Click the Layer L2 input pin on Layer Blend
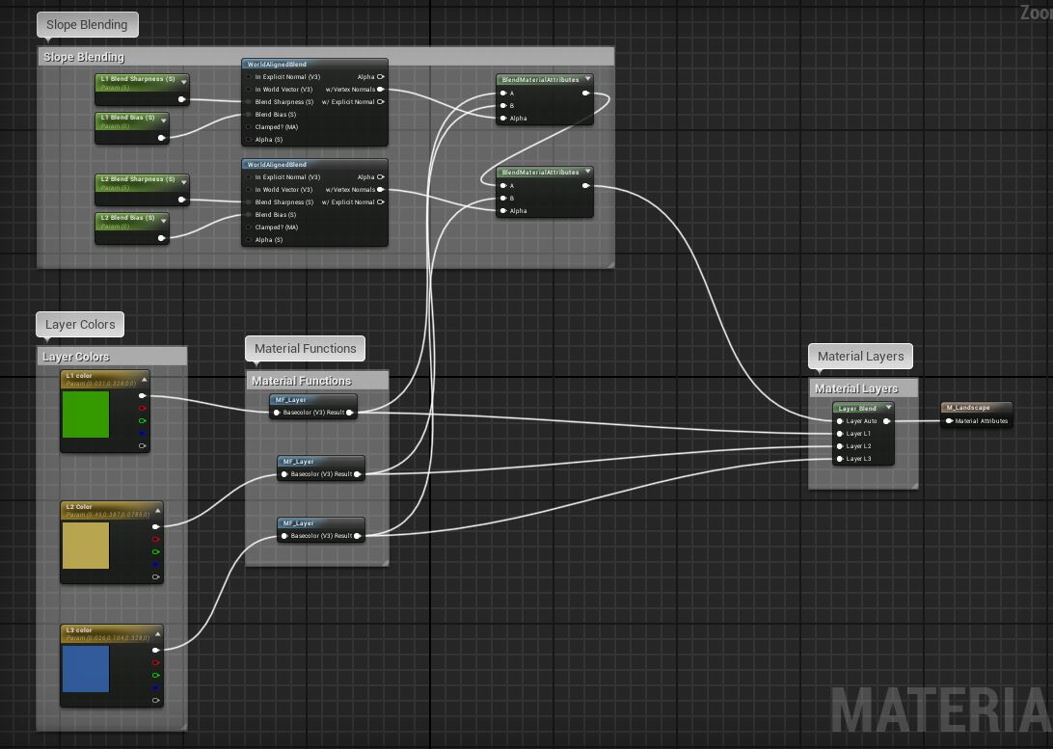The height and width of the screenshot is (749, 1053). tap(840, 446)
